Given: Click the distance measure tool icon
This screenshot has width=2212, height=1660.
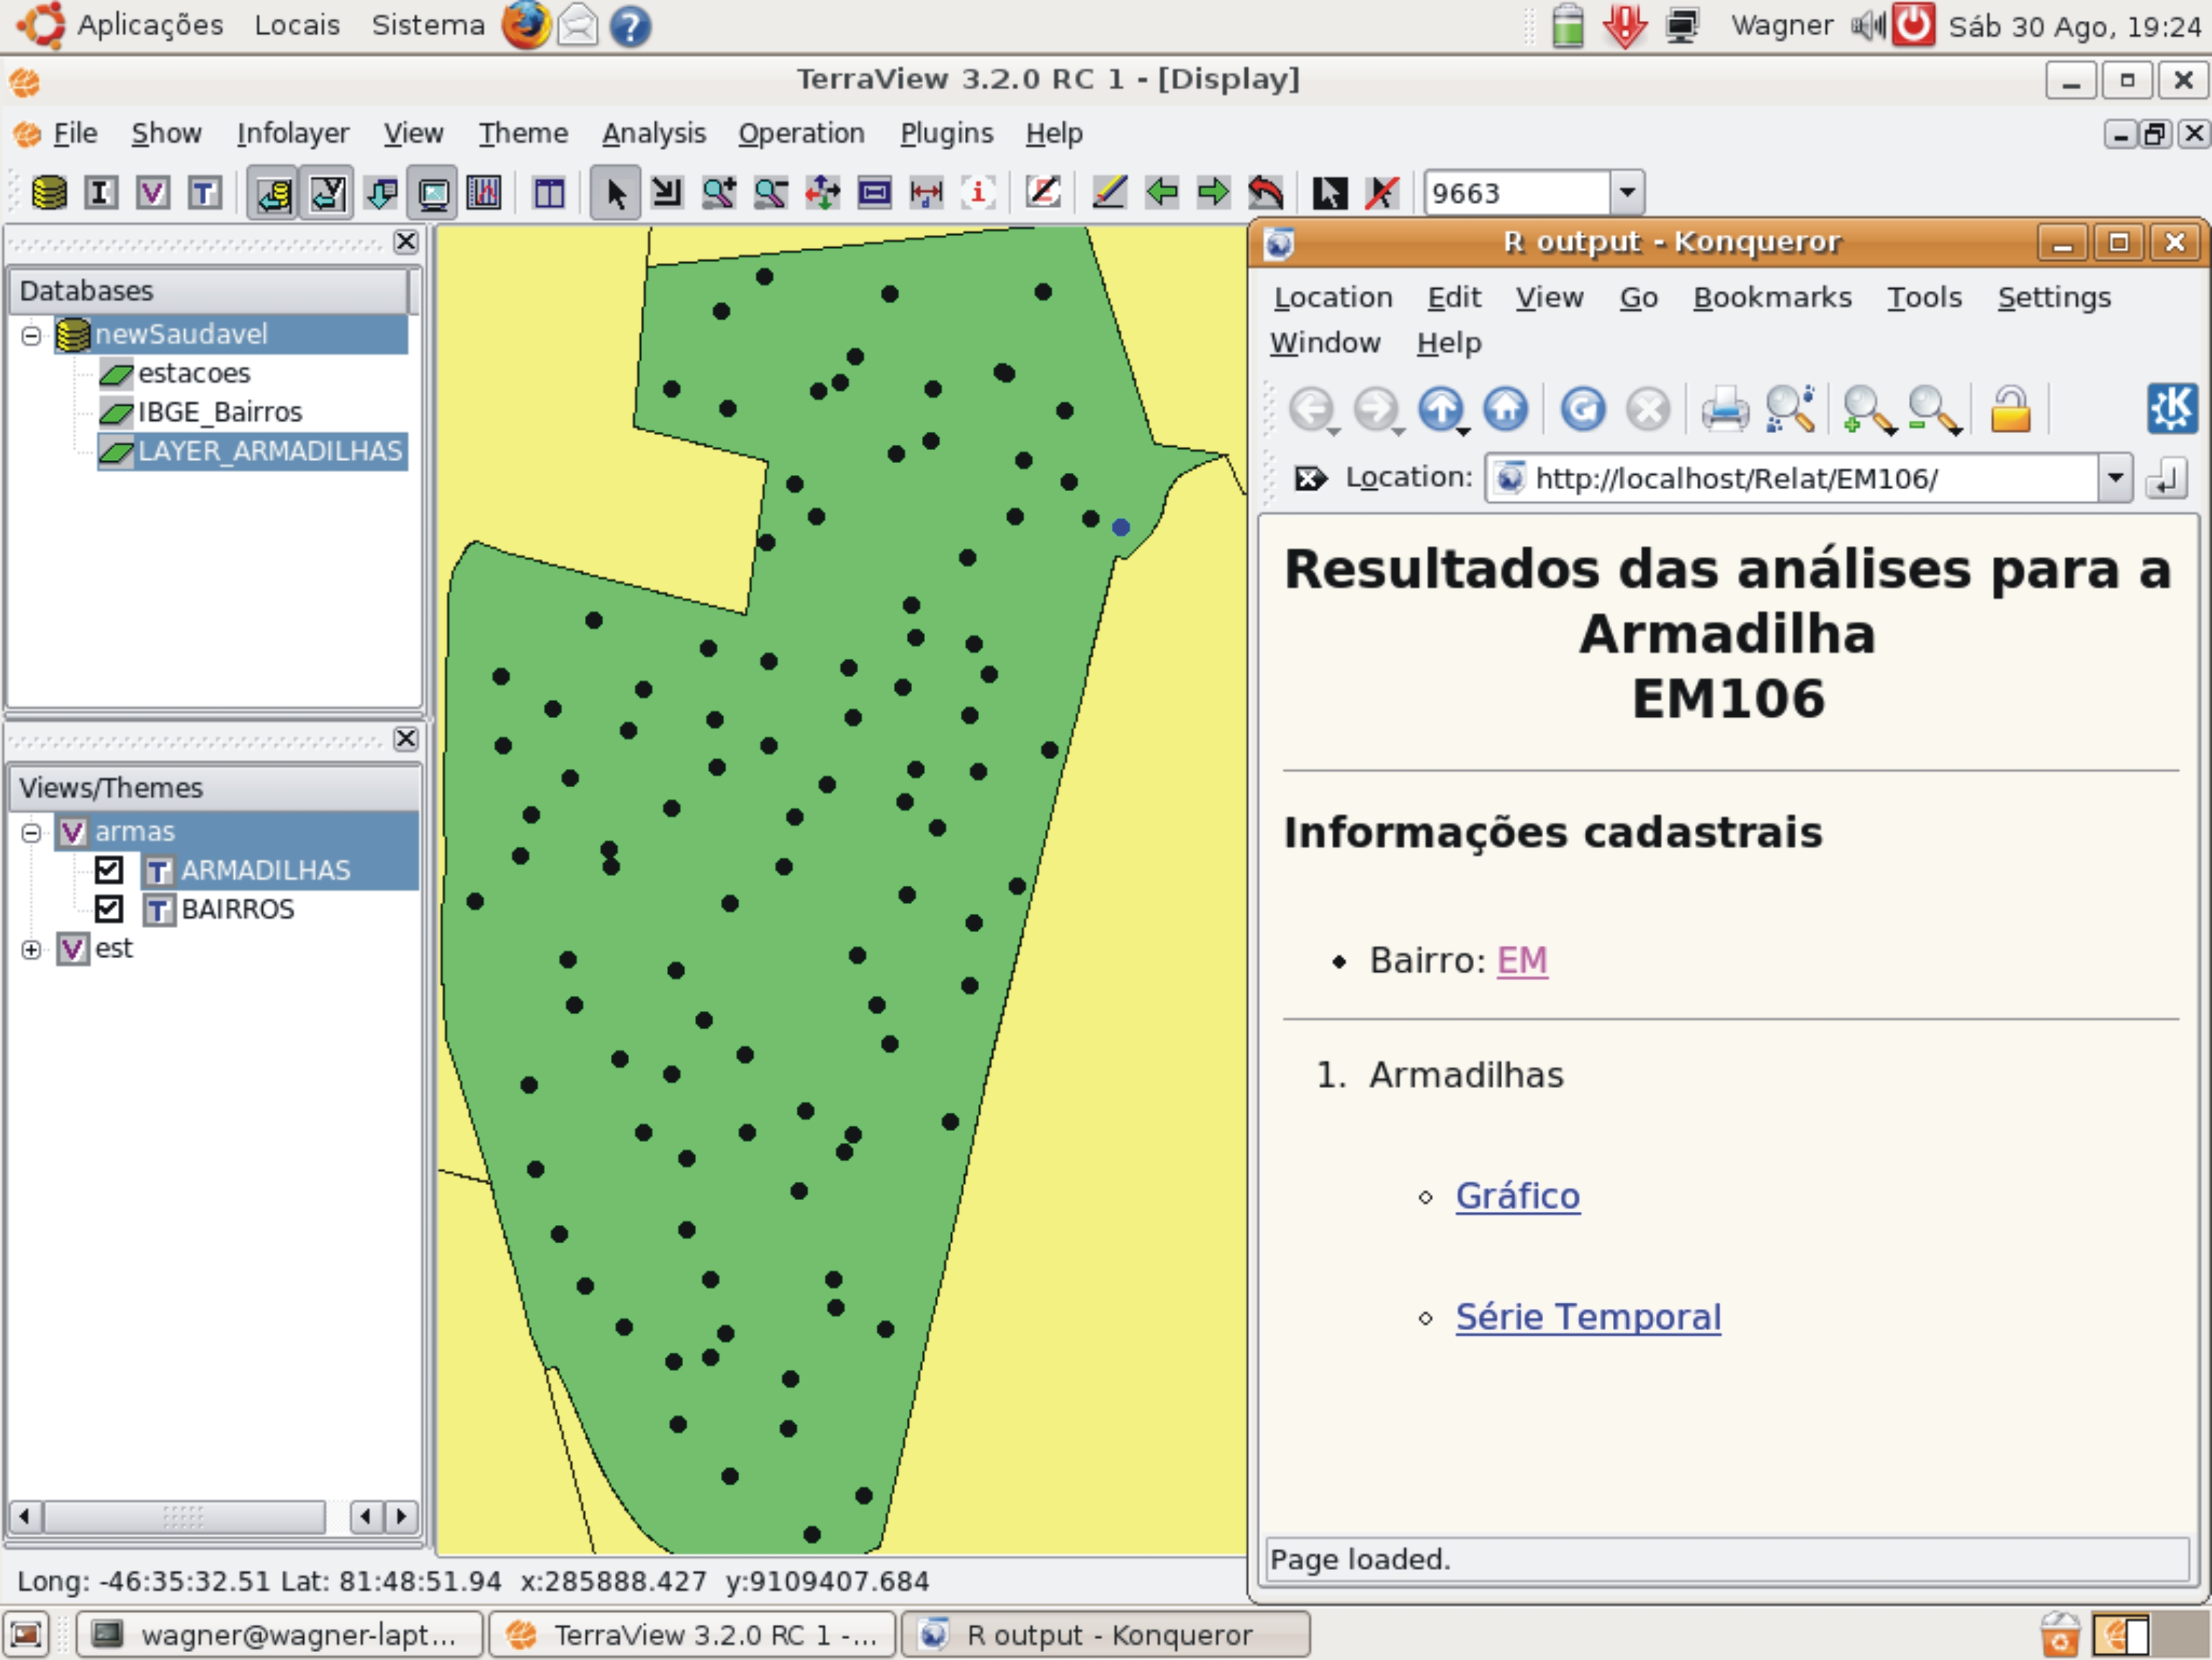Looking at the screenshot, I should click(927, 193).
